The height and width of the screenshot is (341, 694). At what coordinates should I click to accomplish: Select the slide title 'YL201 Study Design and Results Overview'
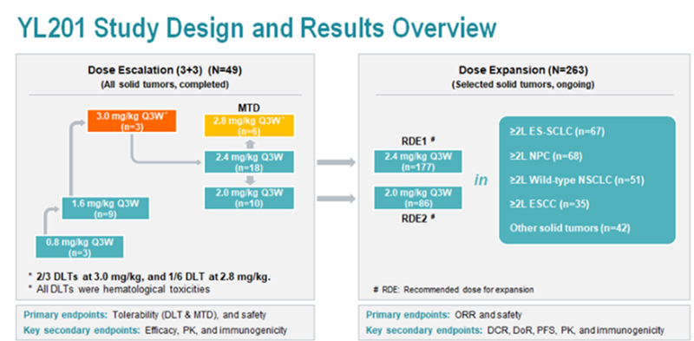click(x=256, y=29)
